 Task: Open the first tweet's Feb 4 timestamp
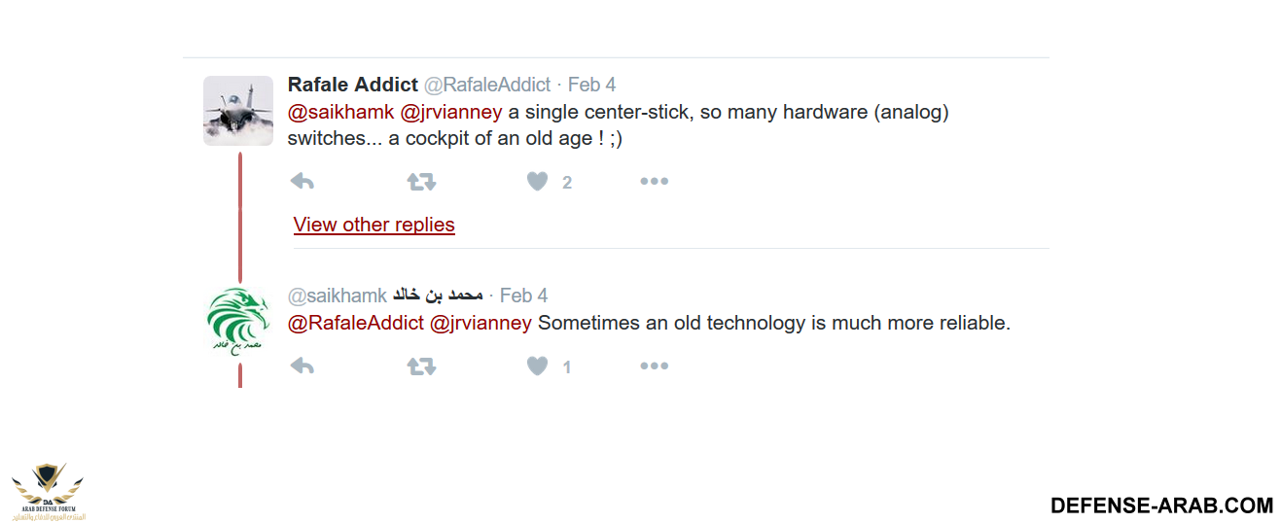[591, 85]
